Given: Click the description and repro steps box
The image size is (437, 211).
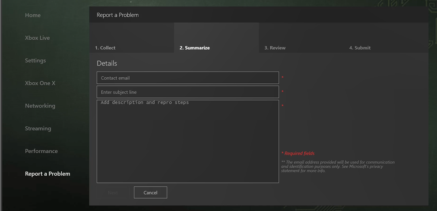Looking at the screenshot, I should (188, 142).
